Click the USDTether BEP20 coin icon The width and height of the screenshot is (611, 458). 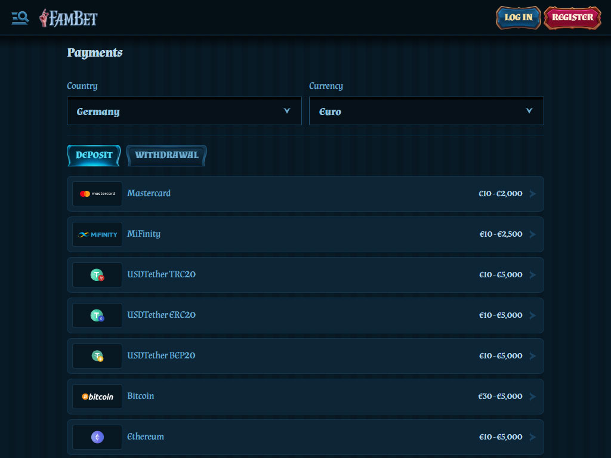point(97,356)
